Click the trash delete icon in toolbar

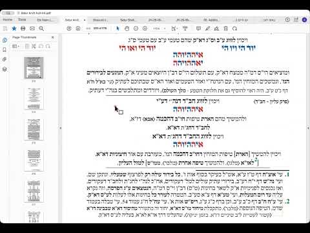[x=225, y=28]
